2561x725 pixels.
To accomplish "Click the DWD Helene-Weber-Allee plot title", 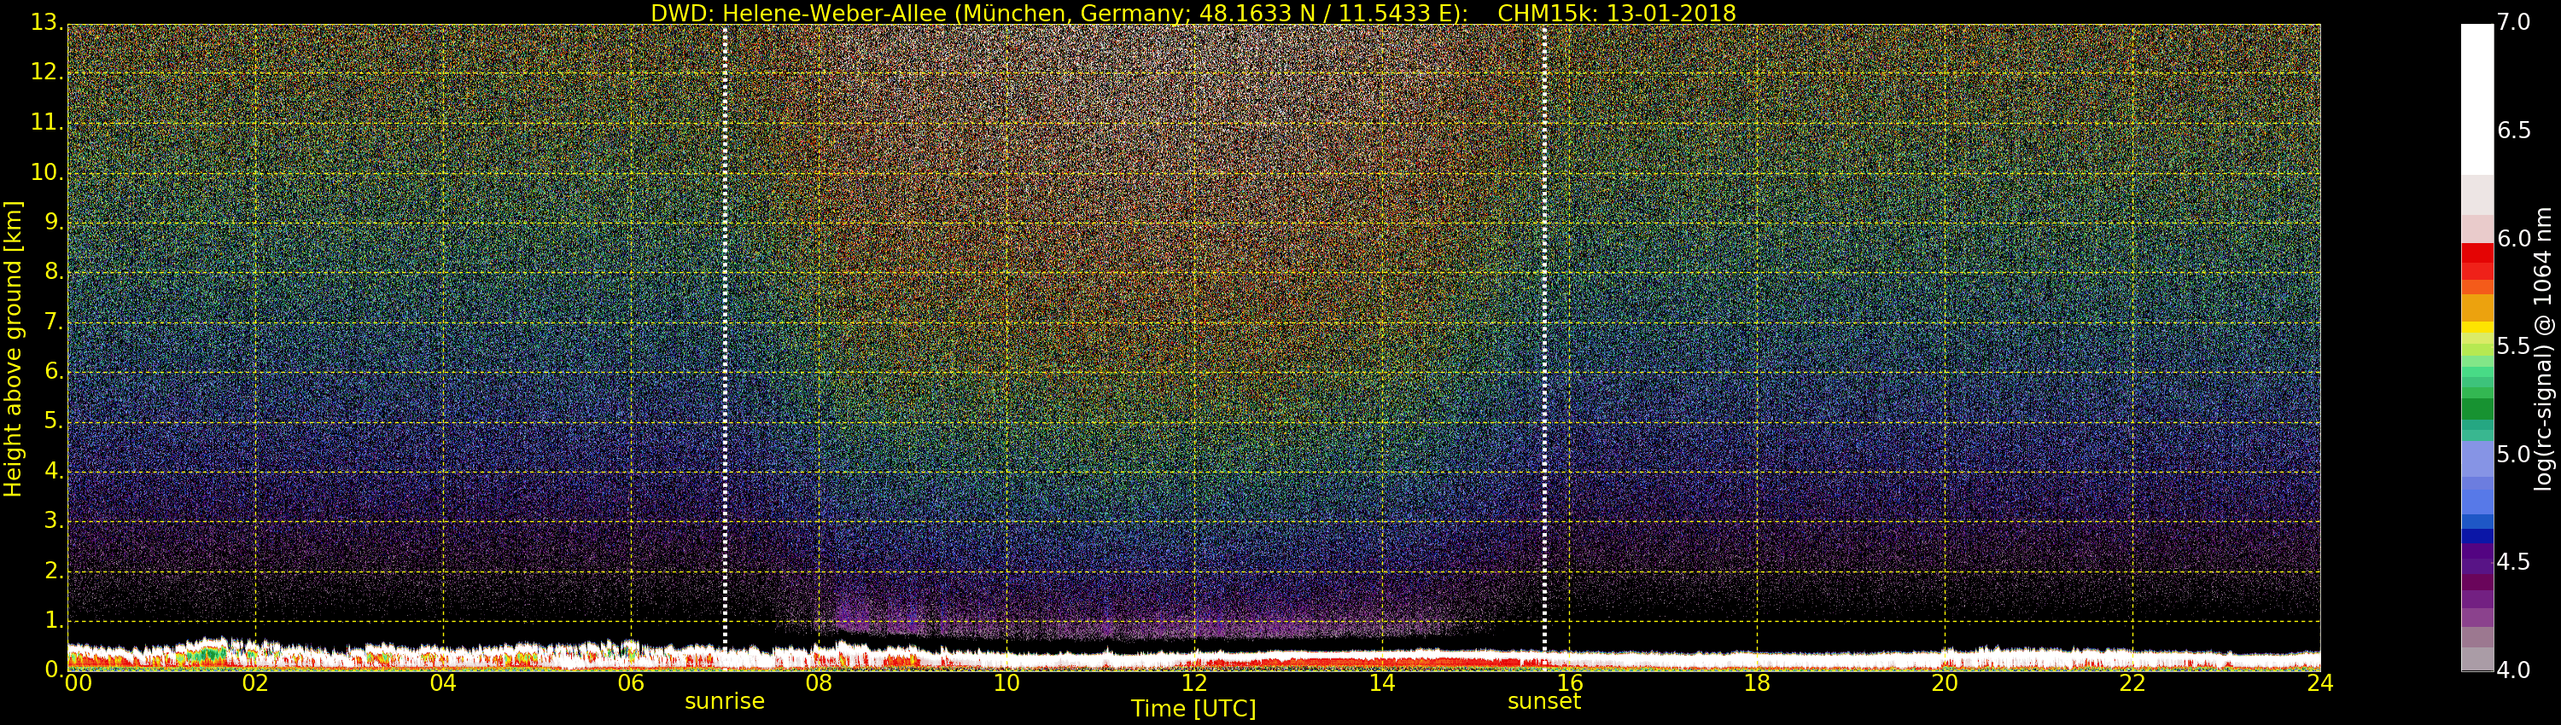I will tap(1193, 13).
